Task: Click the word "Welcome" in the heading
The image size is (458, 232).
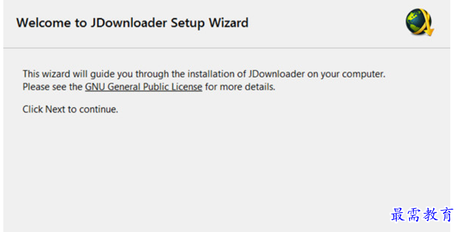Action: [41, 23]
